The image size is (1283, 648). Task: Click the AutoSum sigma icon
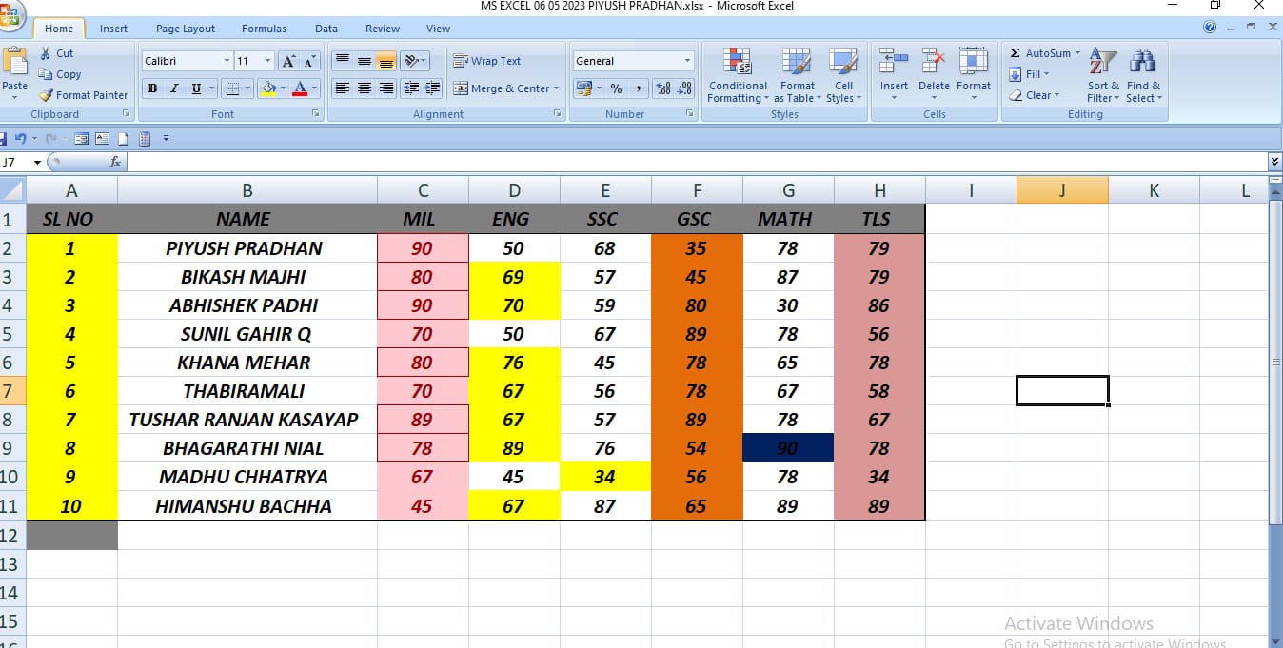(1016, 53)
